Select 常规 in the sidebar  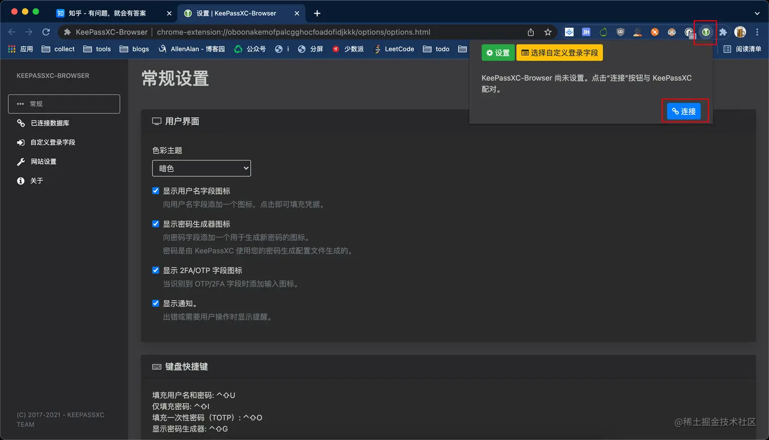(64, 104)
